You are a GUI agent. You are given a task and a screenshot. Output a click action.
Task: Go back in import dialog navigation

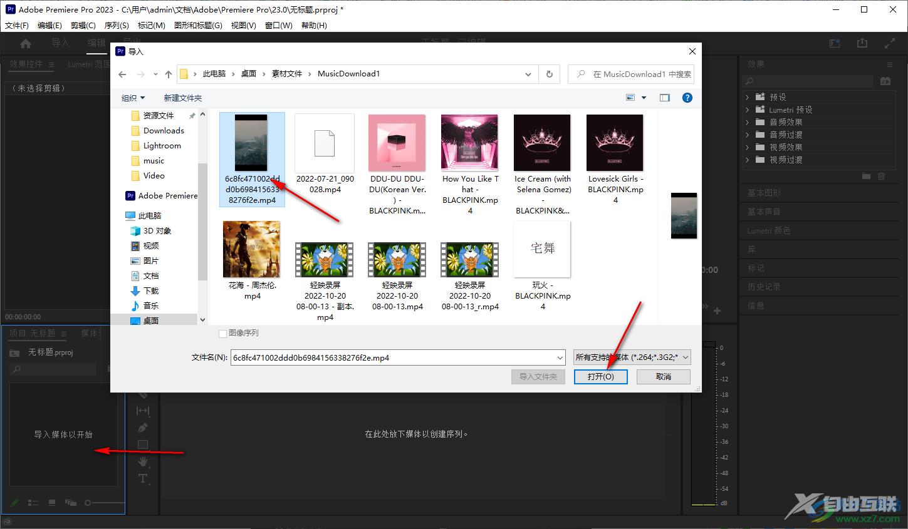point(122,74)
